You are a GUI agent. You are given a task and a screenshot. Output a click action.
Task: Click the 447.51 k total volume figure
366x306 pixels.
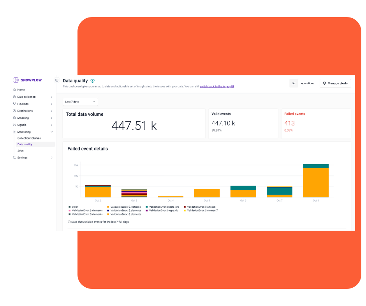tap(134, 126)
